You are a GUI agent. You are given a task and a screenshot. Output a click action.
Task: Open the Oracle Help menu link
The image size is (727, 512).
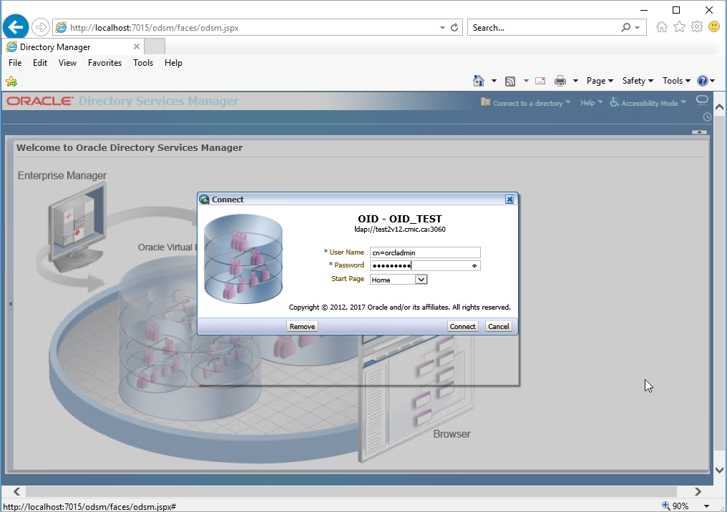pyautogui.click(x=587, y=103)
